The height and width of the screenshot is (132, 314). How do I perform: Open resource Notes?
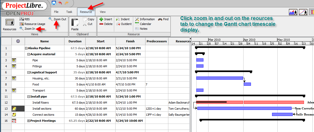coord(141,29)
